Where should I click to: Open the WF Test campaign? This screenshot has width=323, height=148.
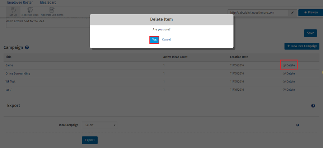10,82
